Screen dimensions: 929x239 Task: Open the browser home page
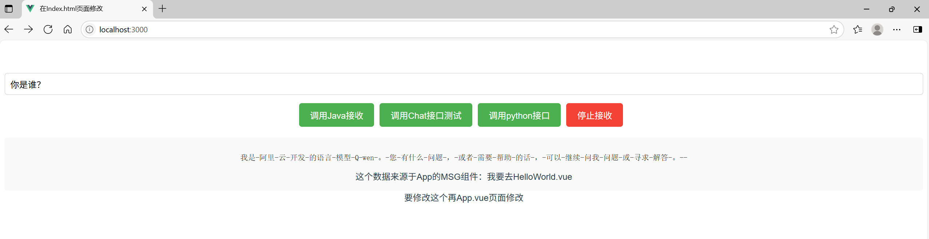click(x=68, y=29)
